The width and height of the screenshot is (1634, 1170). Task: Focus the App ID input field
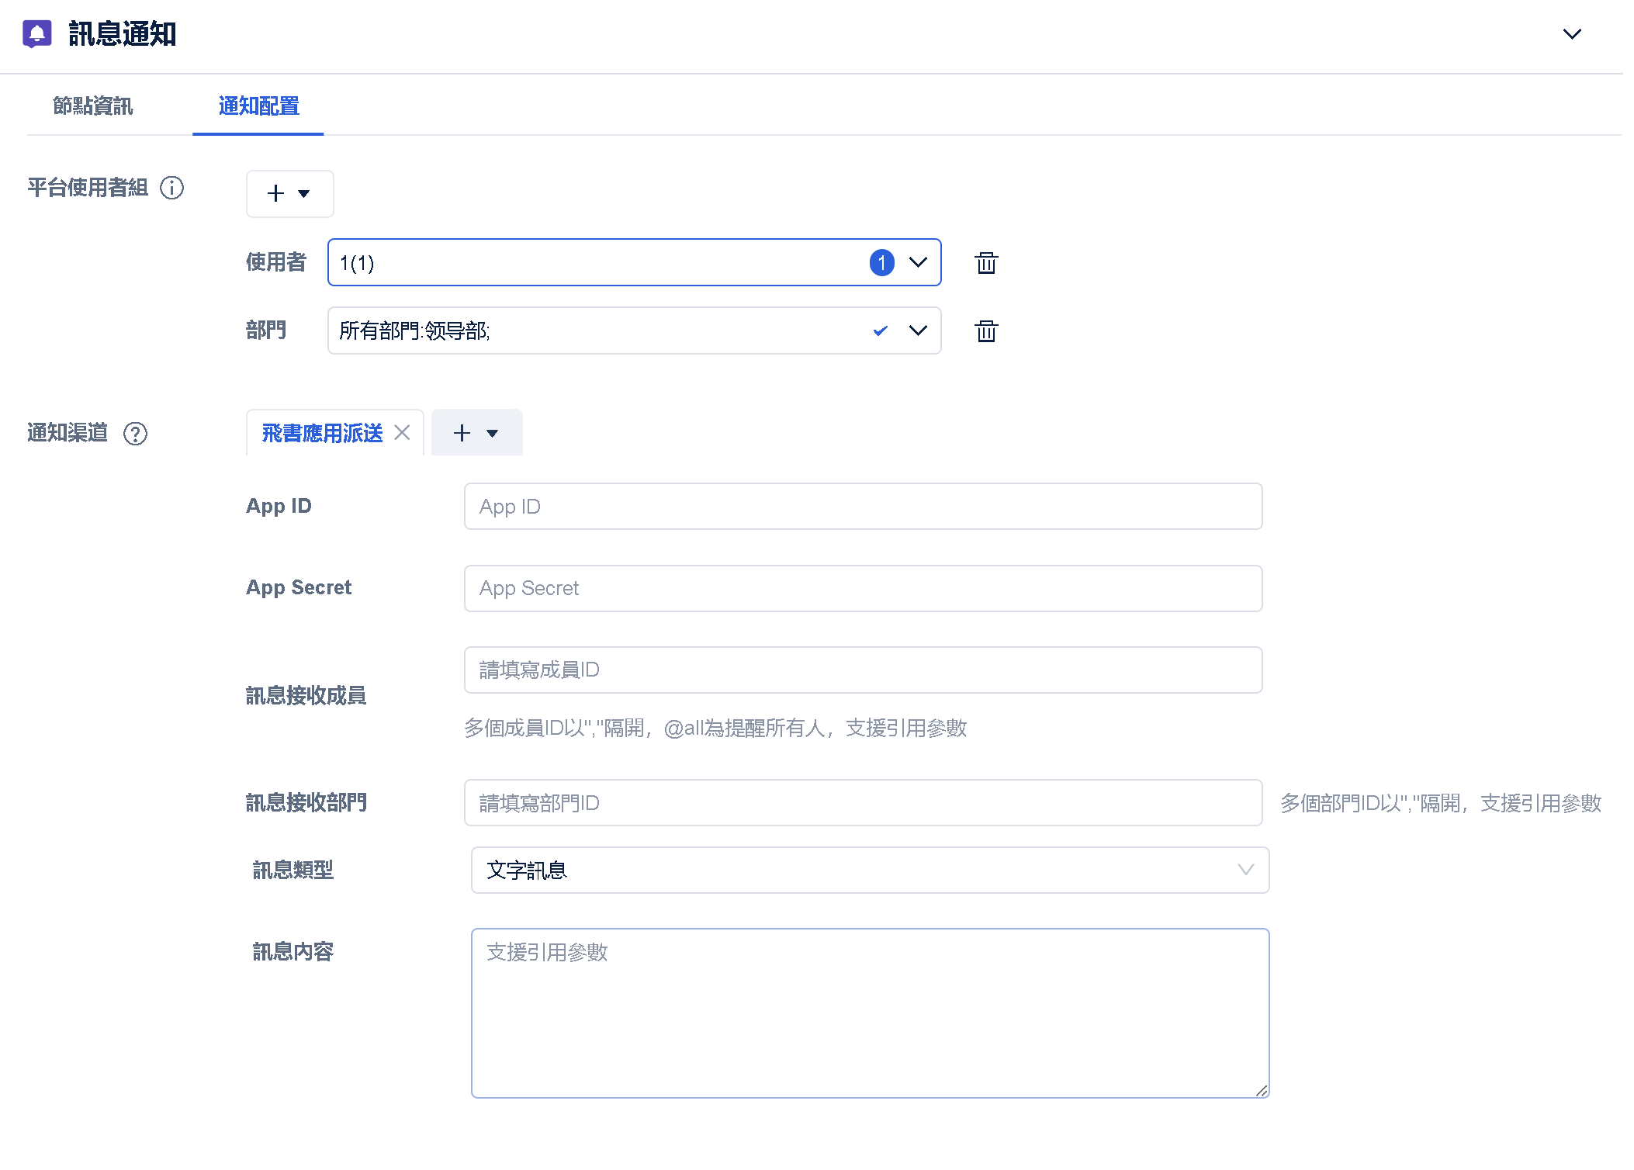point(862,507)
